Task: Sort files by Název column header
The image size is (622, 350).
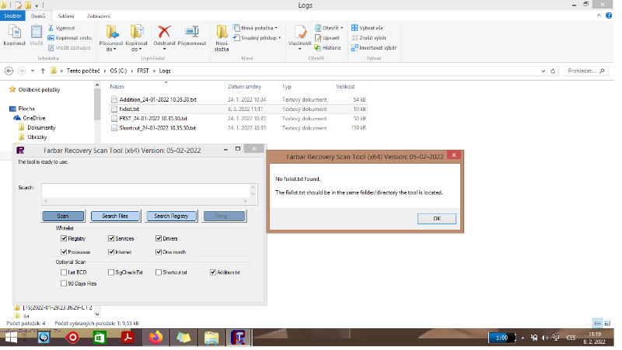Action: [x=117, y=87]
